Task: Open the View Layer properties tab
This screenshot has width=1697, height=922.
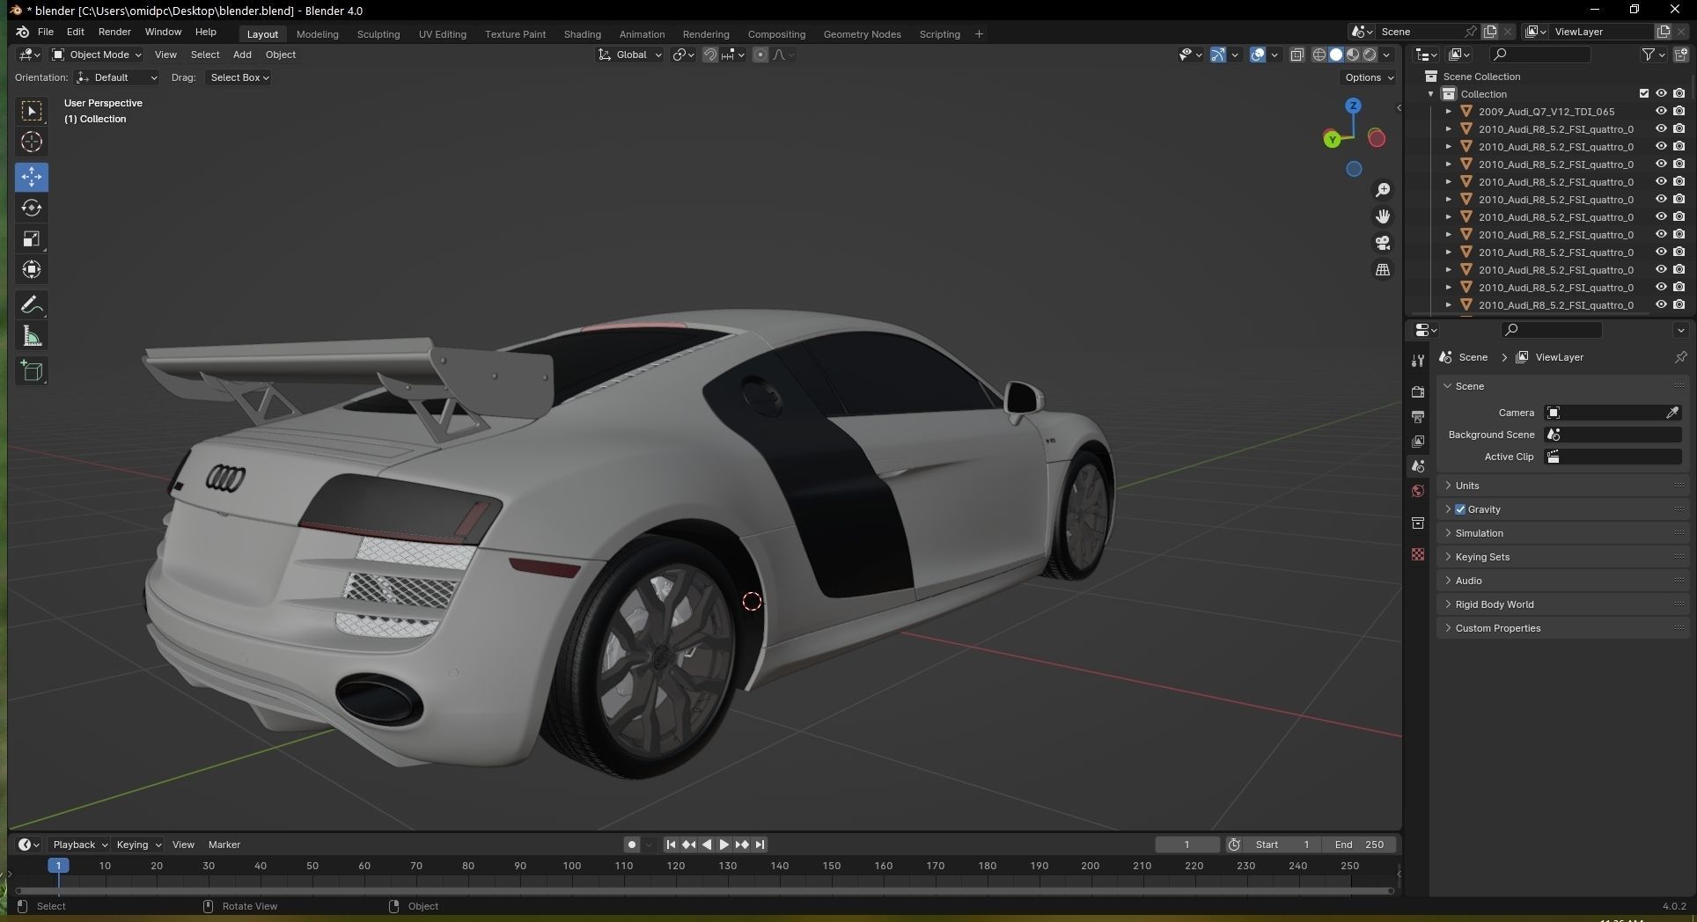Action: 1418,441
